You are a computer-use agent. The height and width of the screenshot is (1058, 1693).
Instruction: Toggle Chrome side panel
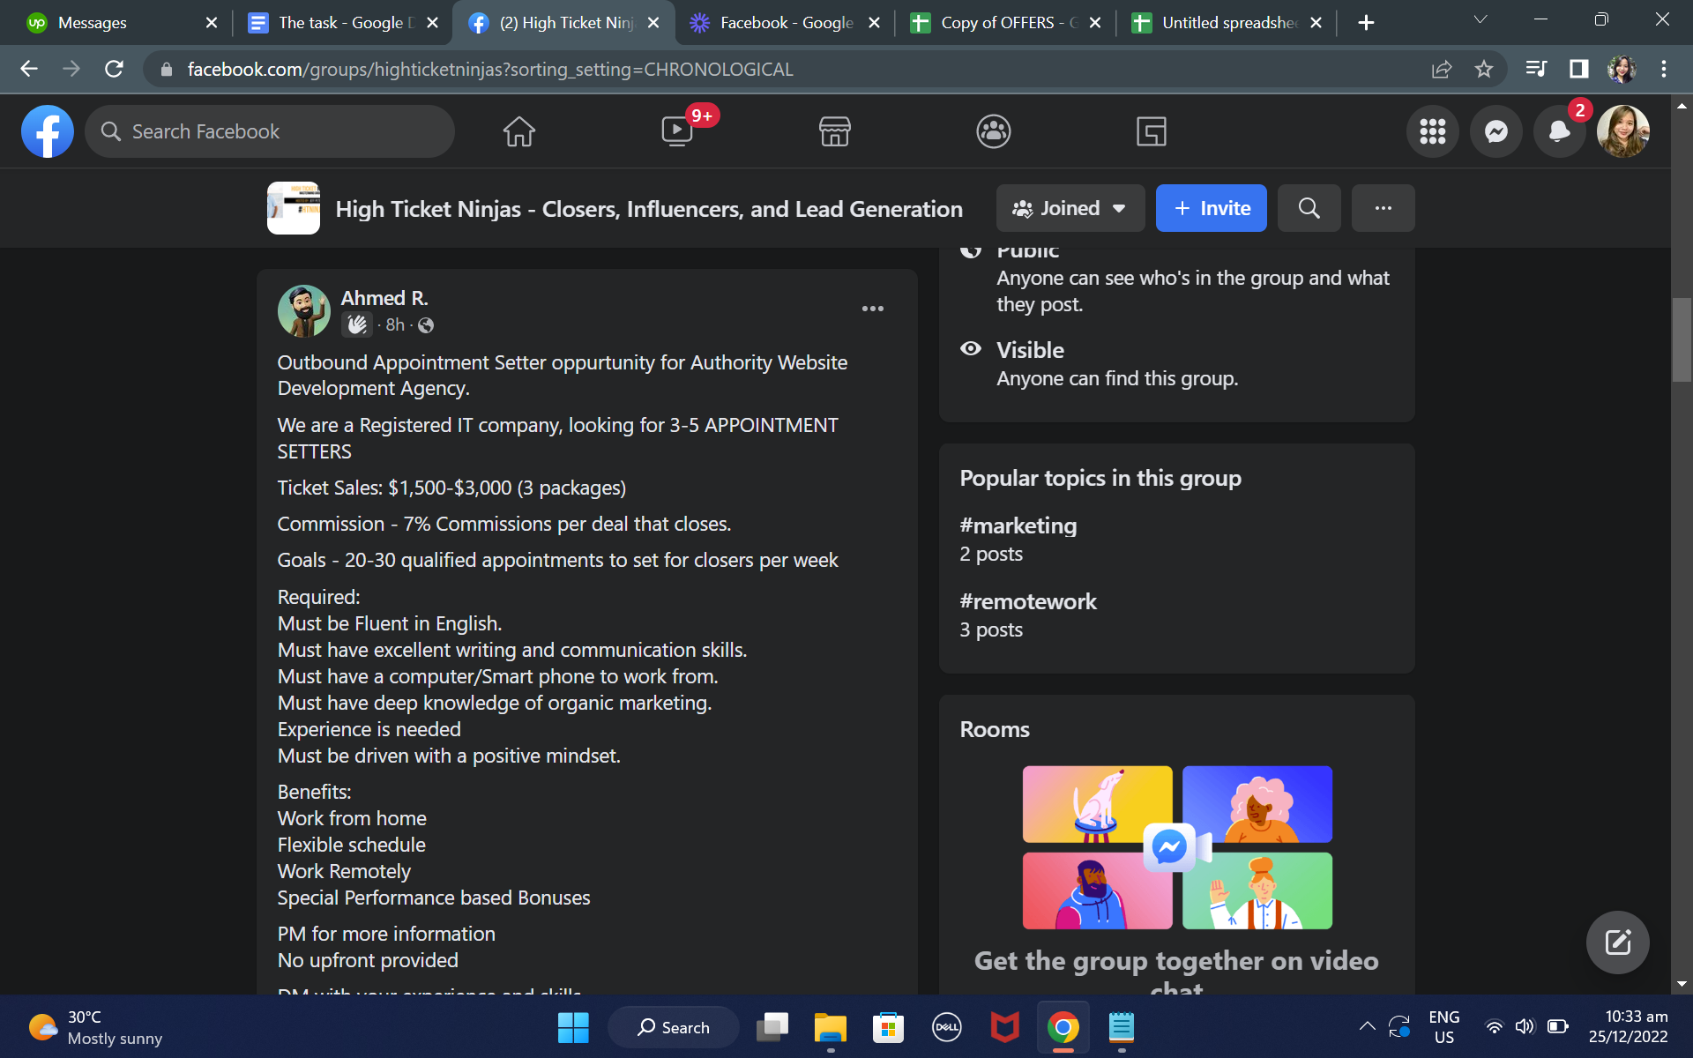tap(1578, 69)
